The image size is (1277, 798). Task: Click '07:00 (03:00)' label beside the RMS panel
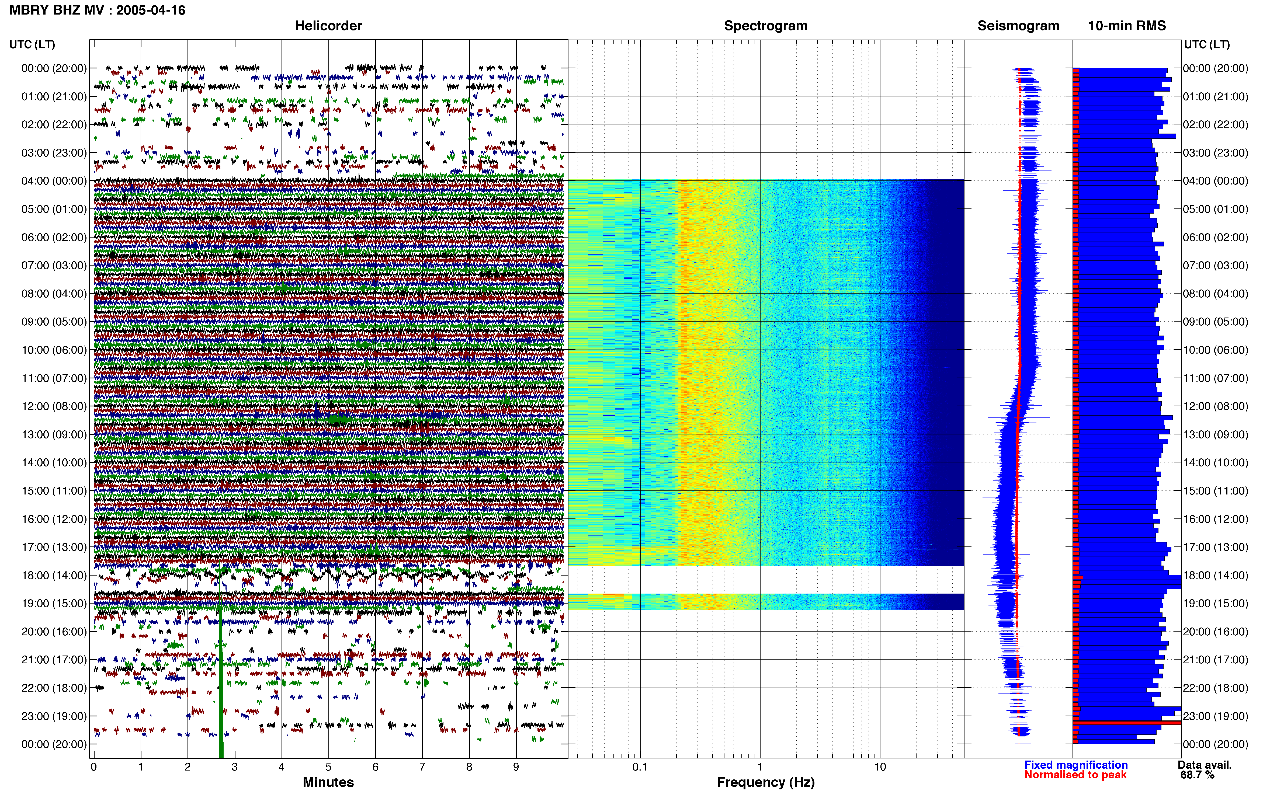coord(1215,266)
